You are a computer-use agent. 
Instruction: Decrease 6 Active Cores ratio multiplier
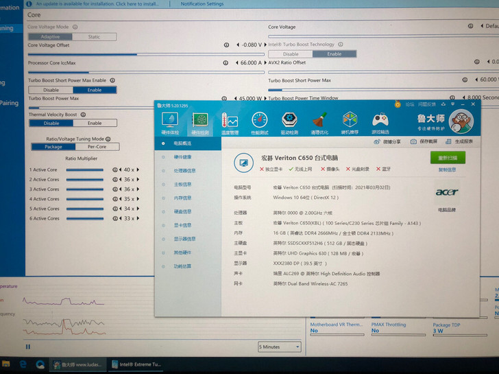121,218
